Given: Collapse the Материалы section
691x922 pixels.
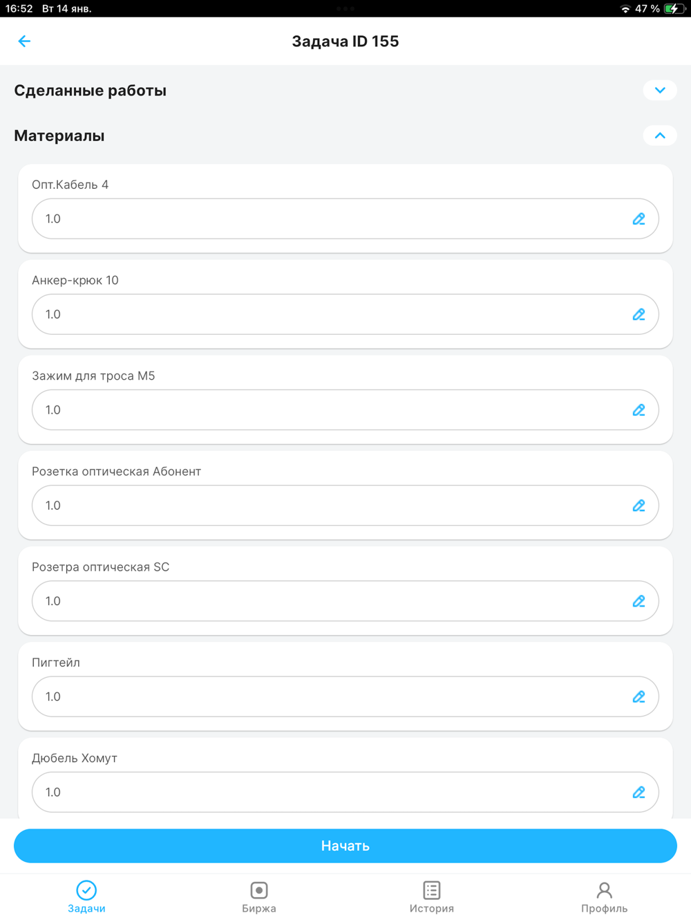Looking at the screenshot, I should [660, 136].
